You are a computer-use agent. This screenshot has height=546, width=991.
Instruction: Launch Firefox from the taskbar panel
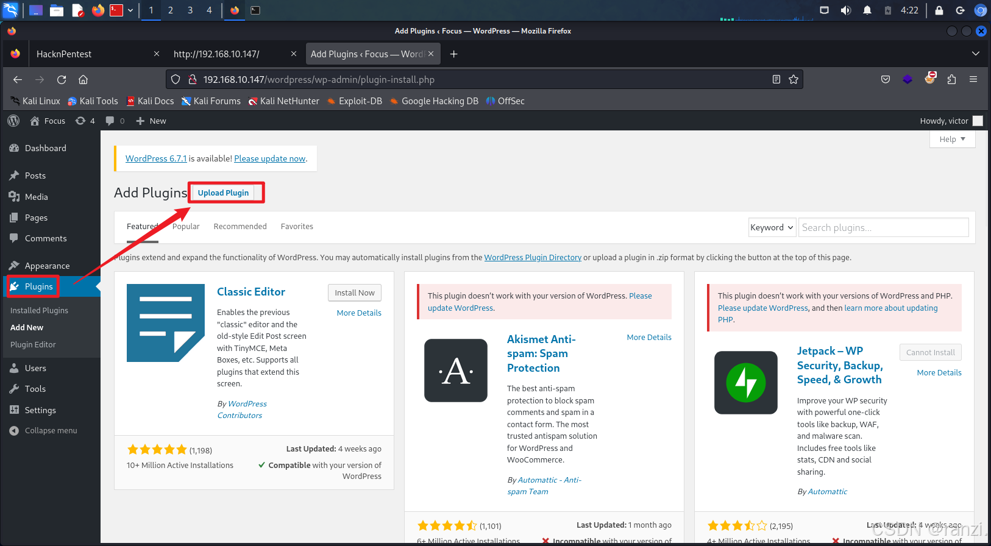[98, 10]
